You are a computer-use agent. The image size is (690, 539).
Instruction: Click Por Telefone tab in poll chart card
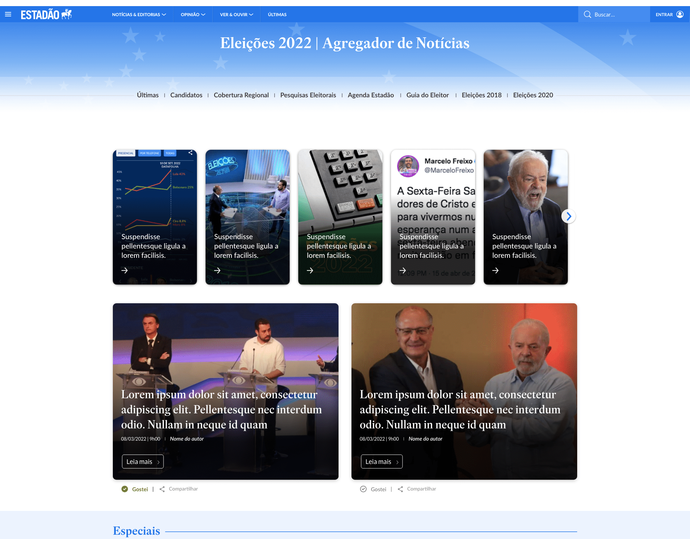tap(149, 153)
